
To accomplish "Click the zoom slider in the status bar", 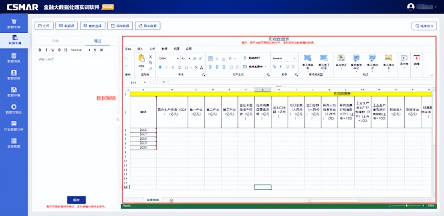I will 407,206.
